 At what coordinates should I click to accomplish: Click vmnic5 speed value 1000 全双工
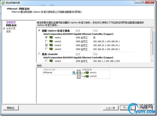(x=82, y=49)
